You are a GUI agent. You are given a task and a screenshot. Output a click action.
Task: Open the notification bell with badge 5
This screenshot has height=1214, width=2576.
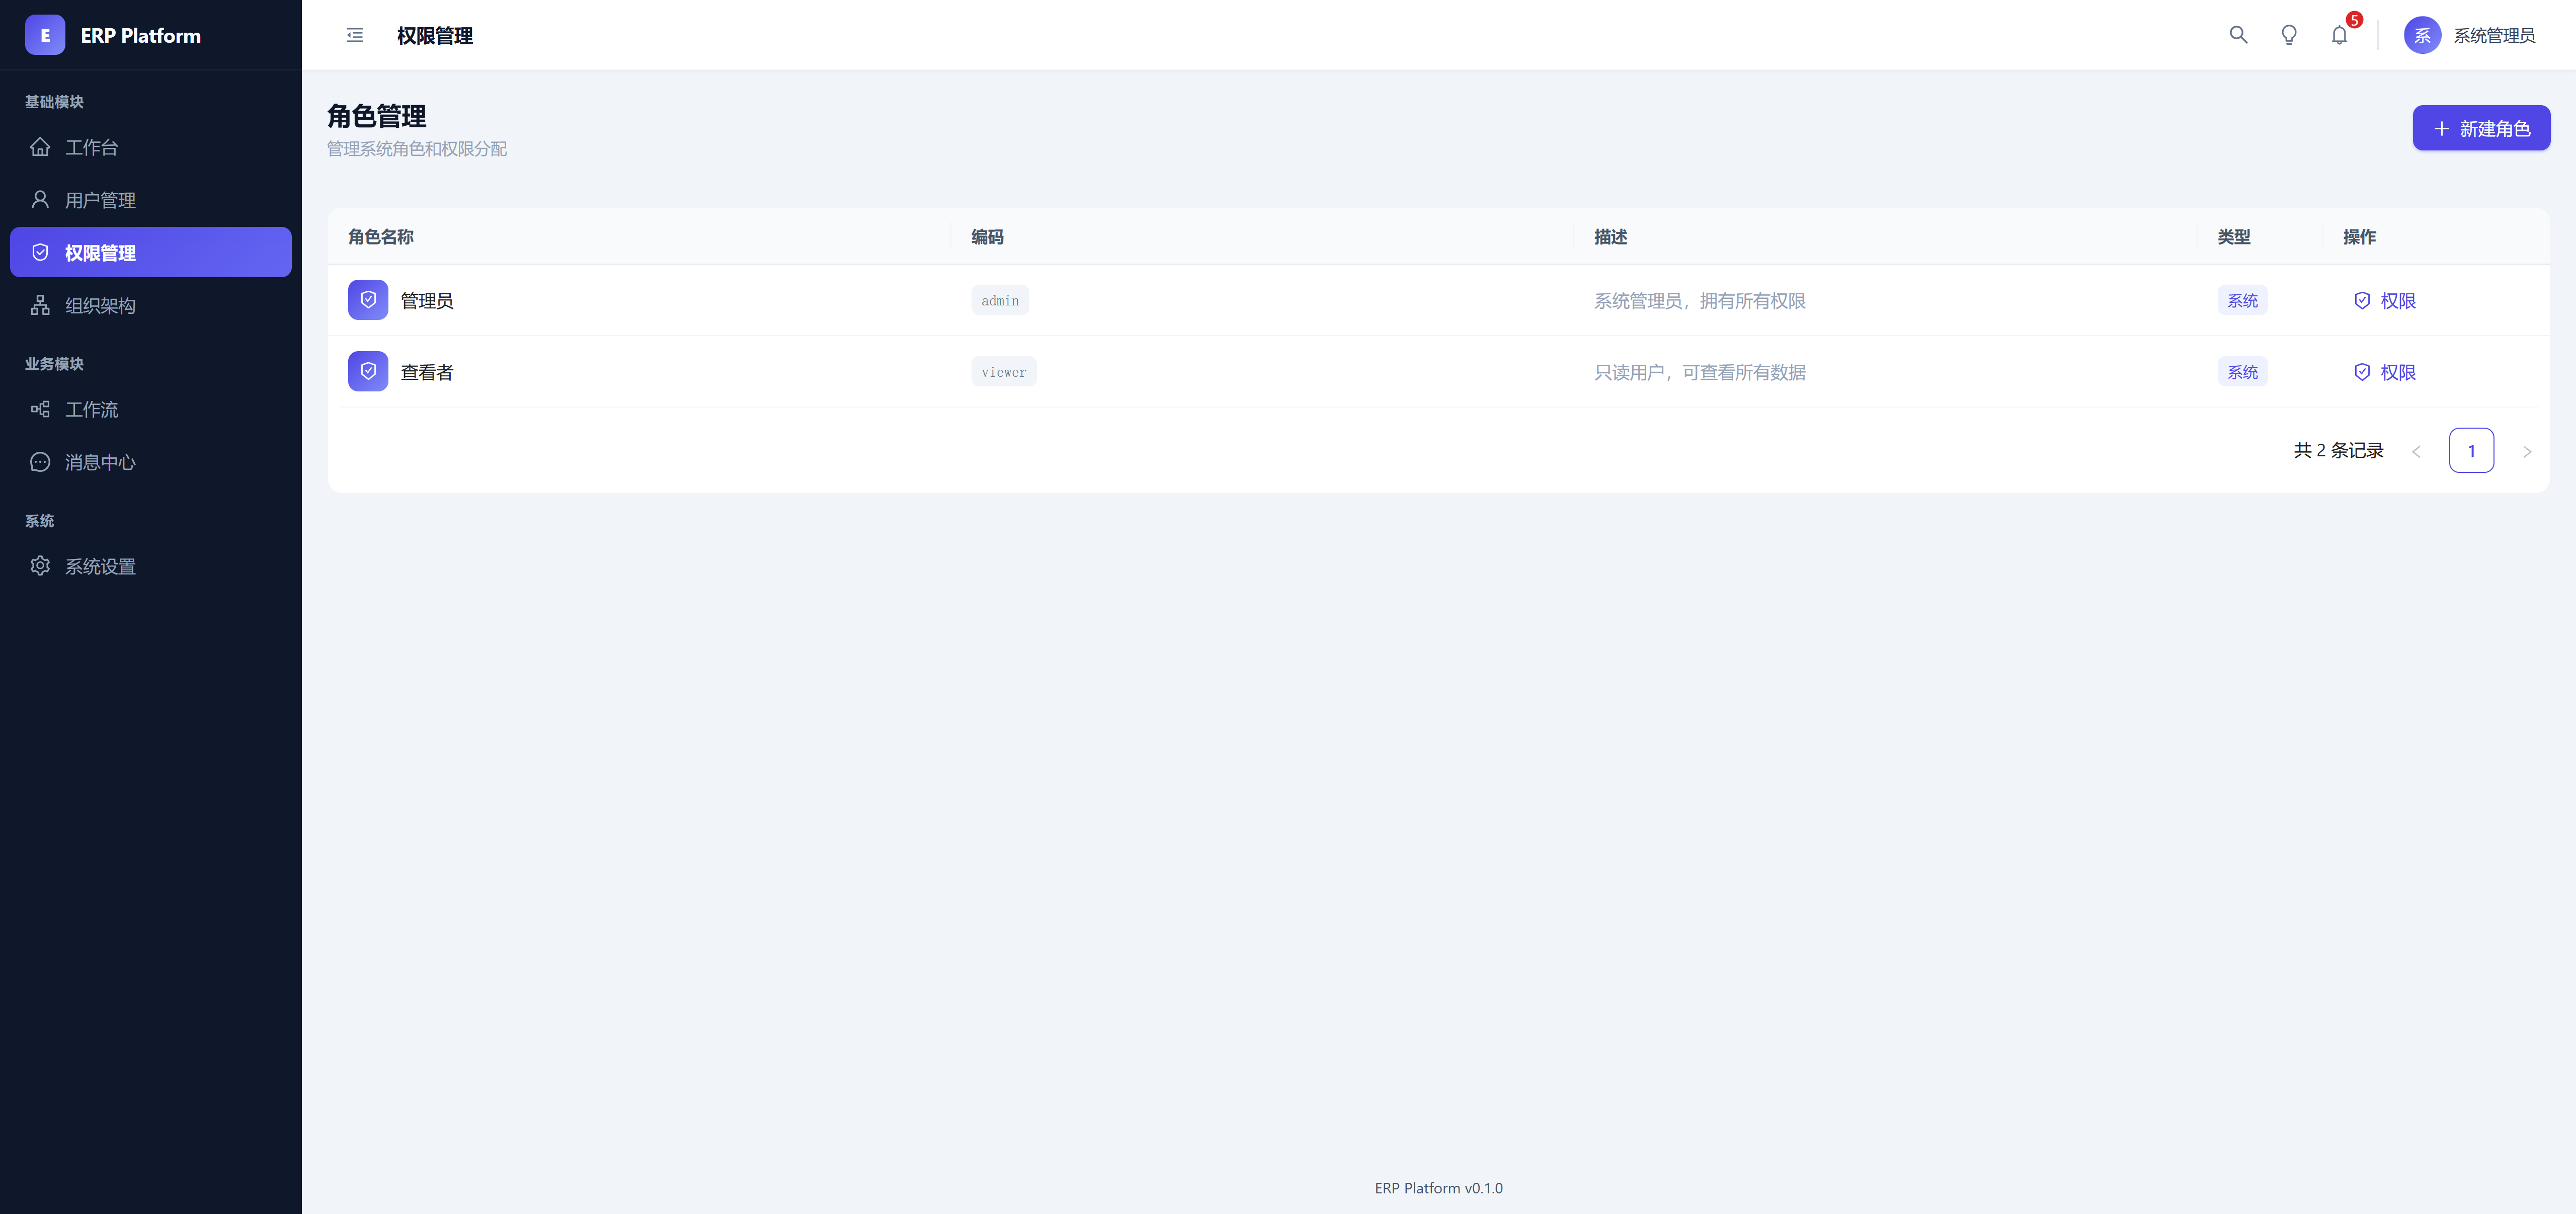(2339, 35)
